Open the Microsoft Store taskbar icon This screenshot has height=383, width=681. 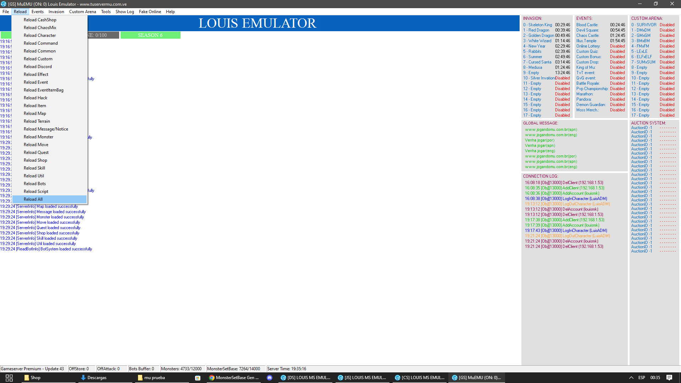(x=198, y=378)
